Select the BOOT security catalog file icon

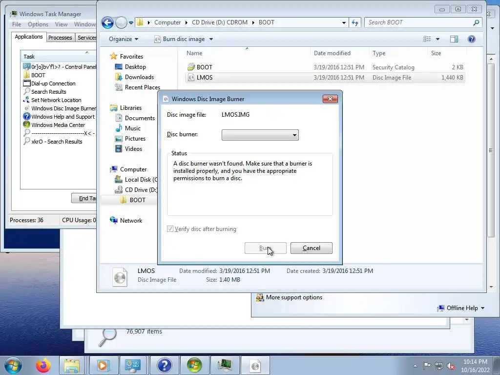pyautogui.click(x=191, y=67)
